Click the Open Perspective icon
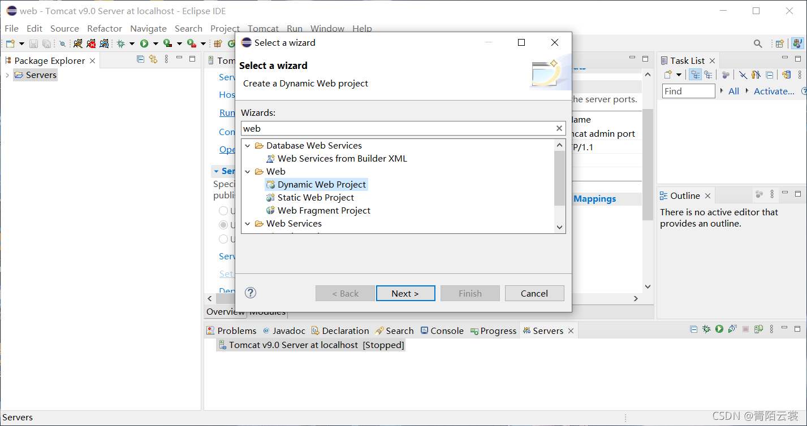This screenshot has width=807, height=426. pos(780,44)
